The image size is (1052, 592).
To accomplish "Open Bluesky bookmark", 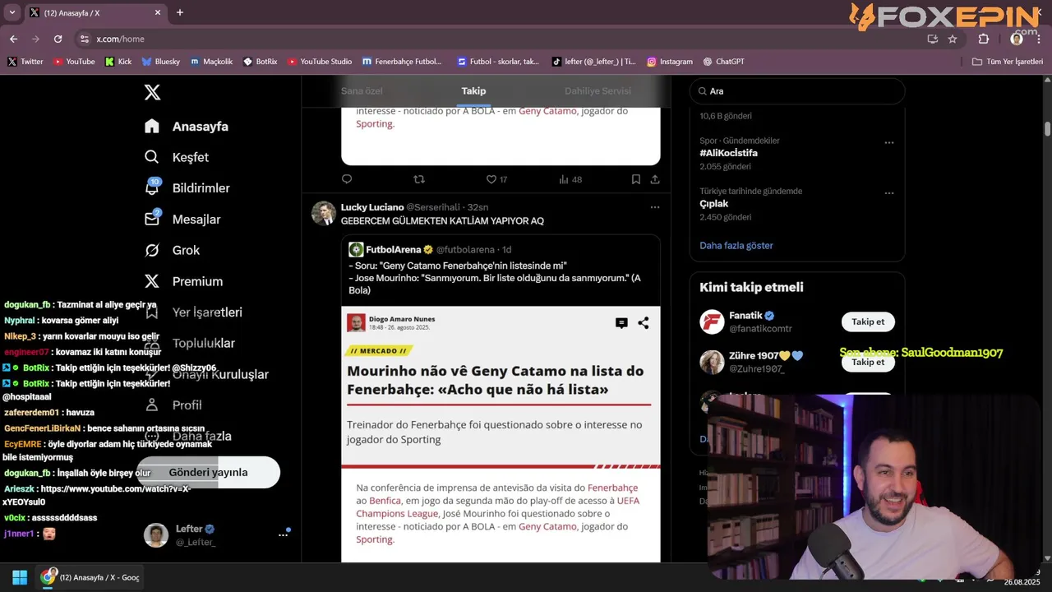I will (x=160, y=62).
